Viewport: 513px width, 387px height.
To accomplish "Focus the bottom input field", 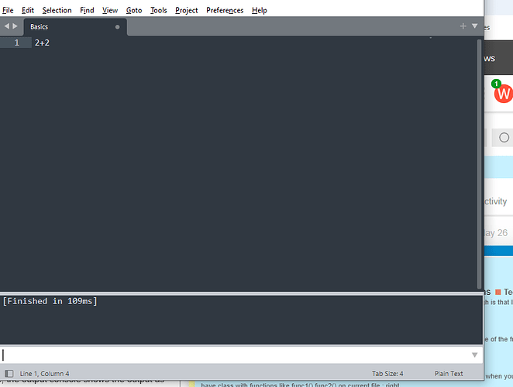I will tap(236, 355).
